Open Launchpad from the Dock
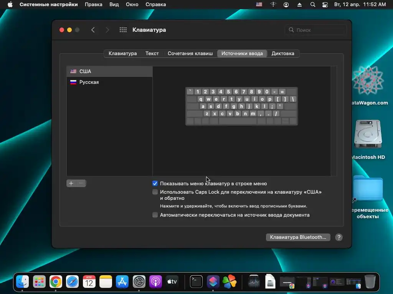This screenshot has height=294, width=393. pyautogui.click(x=39, y=282)
